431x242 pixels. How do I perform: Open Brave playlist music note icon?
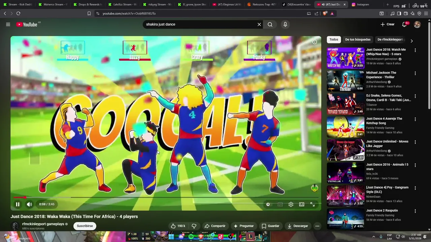[392, 13]
